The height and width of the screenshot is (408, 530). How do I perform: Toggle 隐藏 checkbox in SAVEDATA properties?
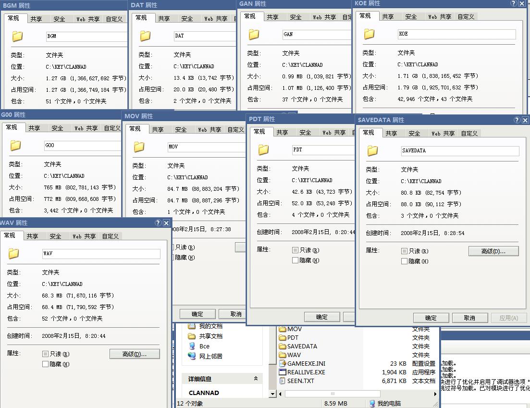(404, 261)
